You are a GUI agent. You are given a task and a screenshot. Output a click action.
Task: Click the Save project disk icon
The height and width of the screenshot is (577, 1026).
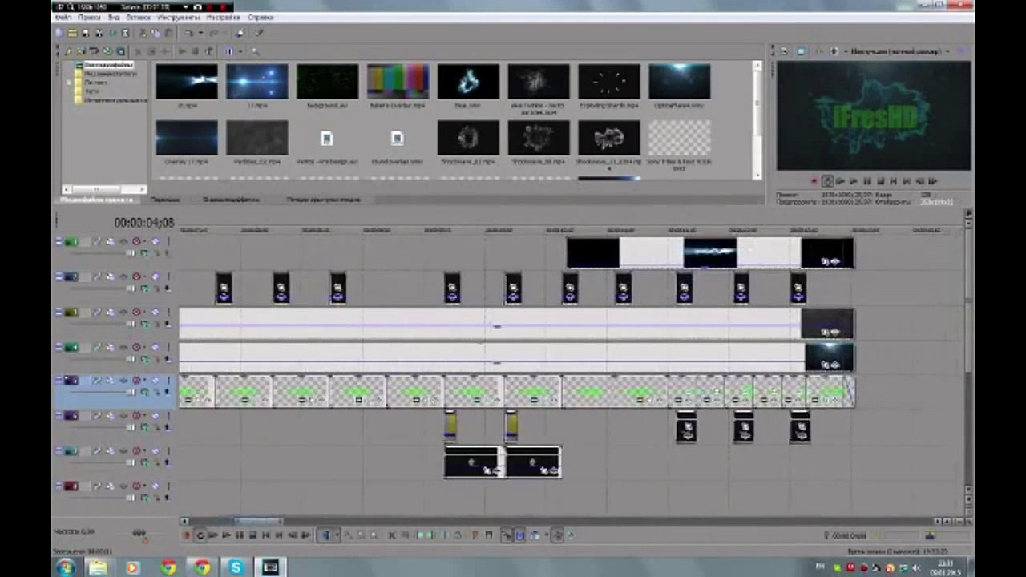tap(86, 33)
